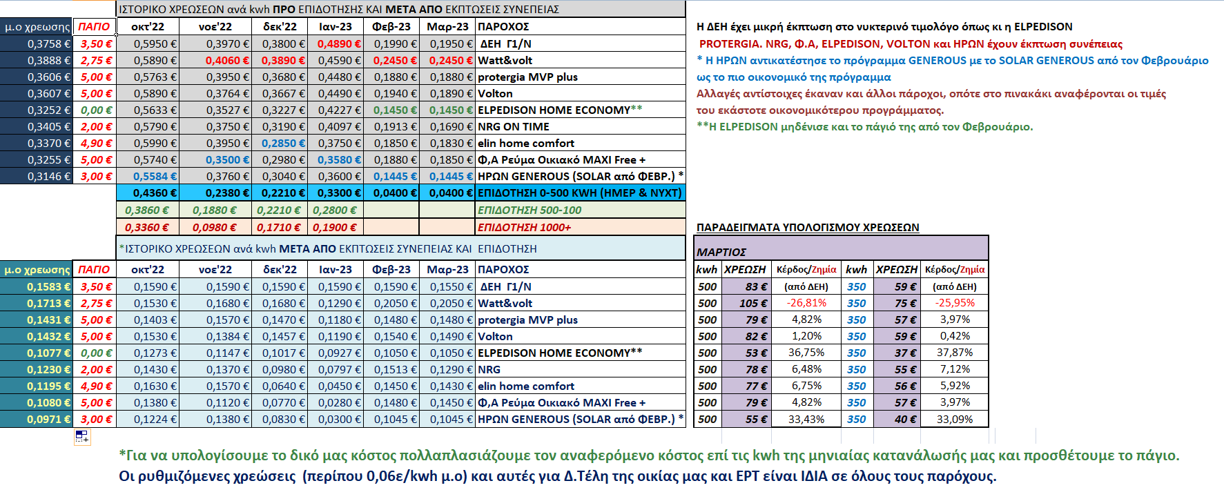Select the subsidy value 0,3300 €
This screenshot has width=1224, height=501.
(336, 193)
